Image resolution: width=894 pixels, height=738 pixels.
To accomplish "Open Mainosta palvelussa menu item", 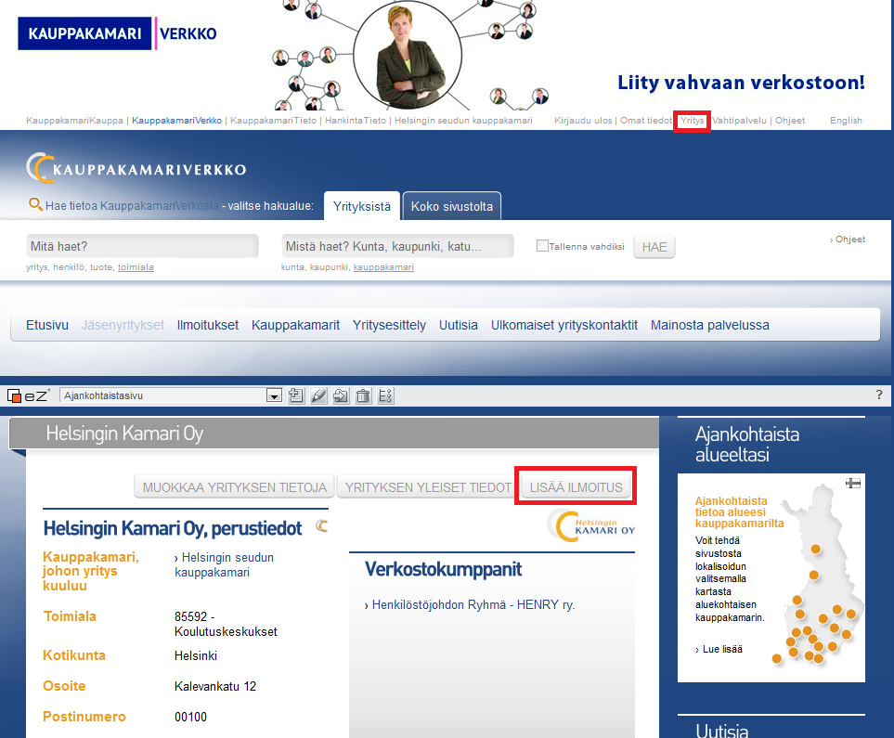I will point(710,325).
